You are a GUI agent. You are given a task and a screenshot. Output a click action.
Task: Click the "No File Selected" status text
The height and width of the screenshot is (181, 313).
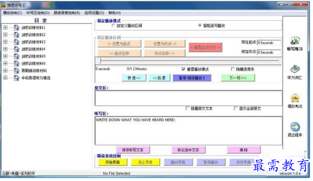point(117,174)
